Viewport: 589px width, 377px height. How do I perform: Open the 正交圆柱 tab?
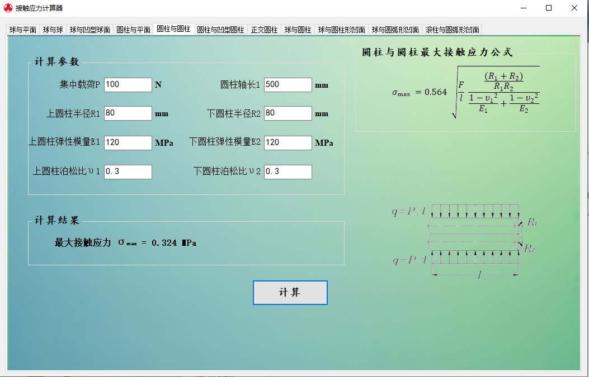tap(264, 30)
